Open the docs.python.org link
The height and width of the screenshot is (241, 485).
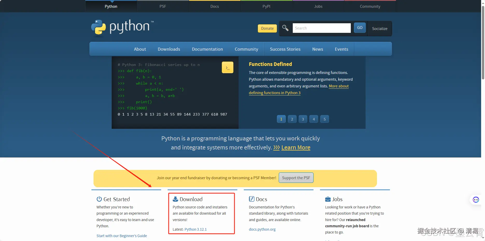pyautogui.click(x=262, y=229)
